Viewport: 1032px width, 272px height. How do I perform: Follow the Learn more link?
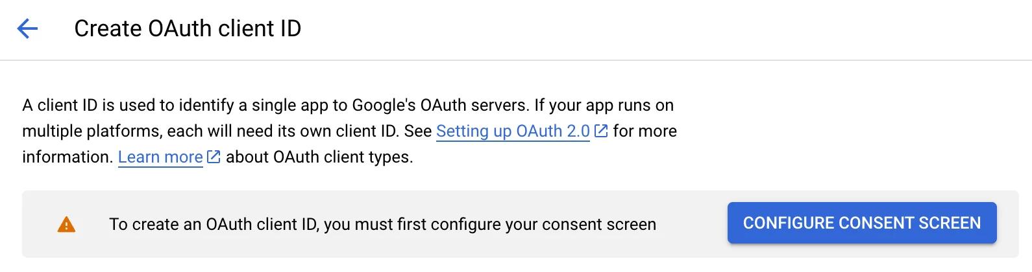pos(160,157)
